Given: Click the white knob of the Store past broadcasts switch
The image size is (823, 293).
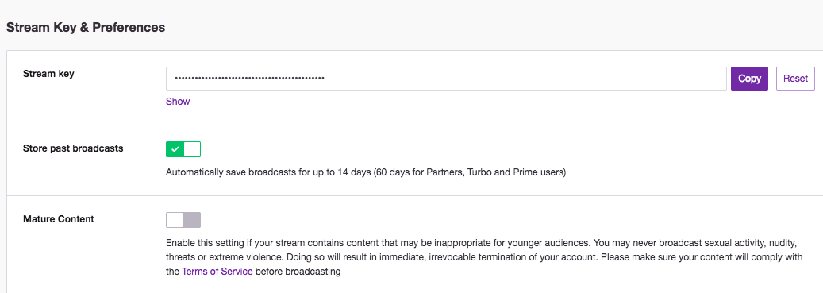Looking at the screenshot, I should click(192, 149).
